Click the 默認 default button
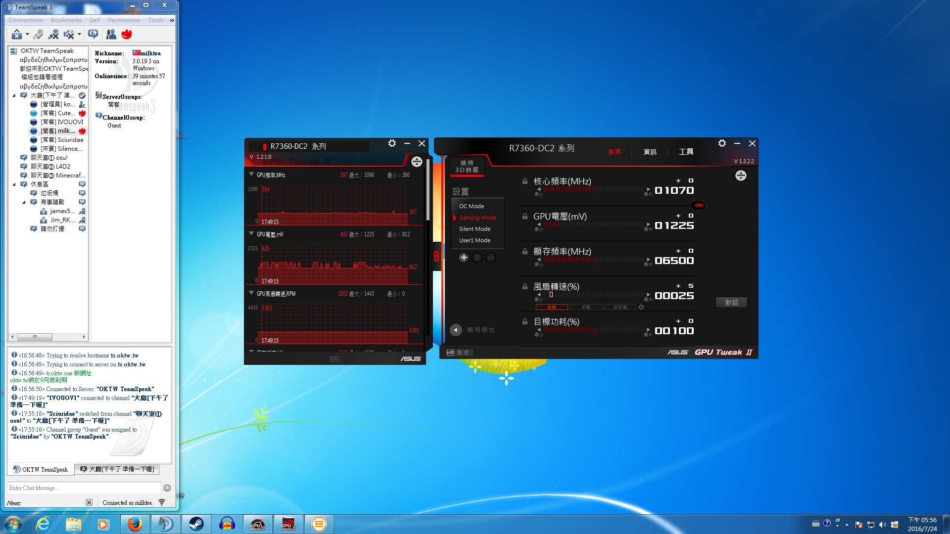Image resolution: width=950 pixels, height=534 pixels. pos(731,303)
